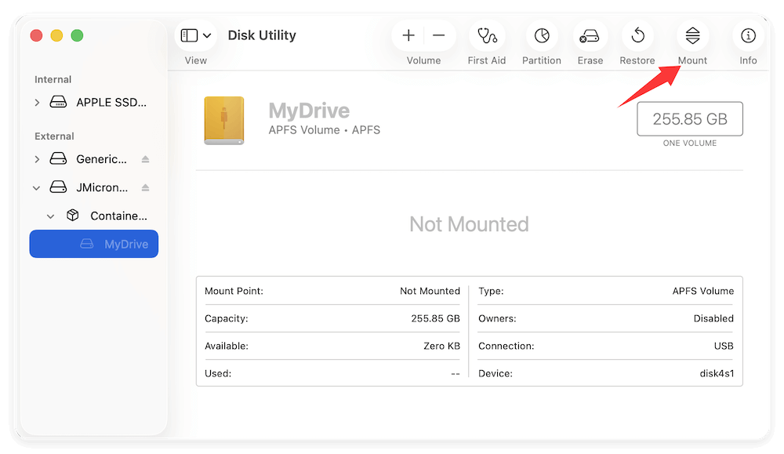Viewport: 784px width, 454px height.
Task: Click the Restore icon
Action: point(637,35)
